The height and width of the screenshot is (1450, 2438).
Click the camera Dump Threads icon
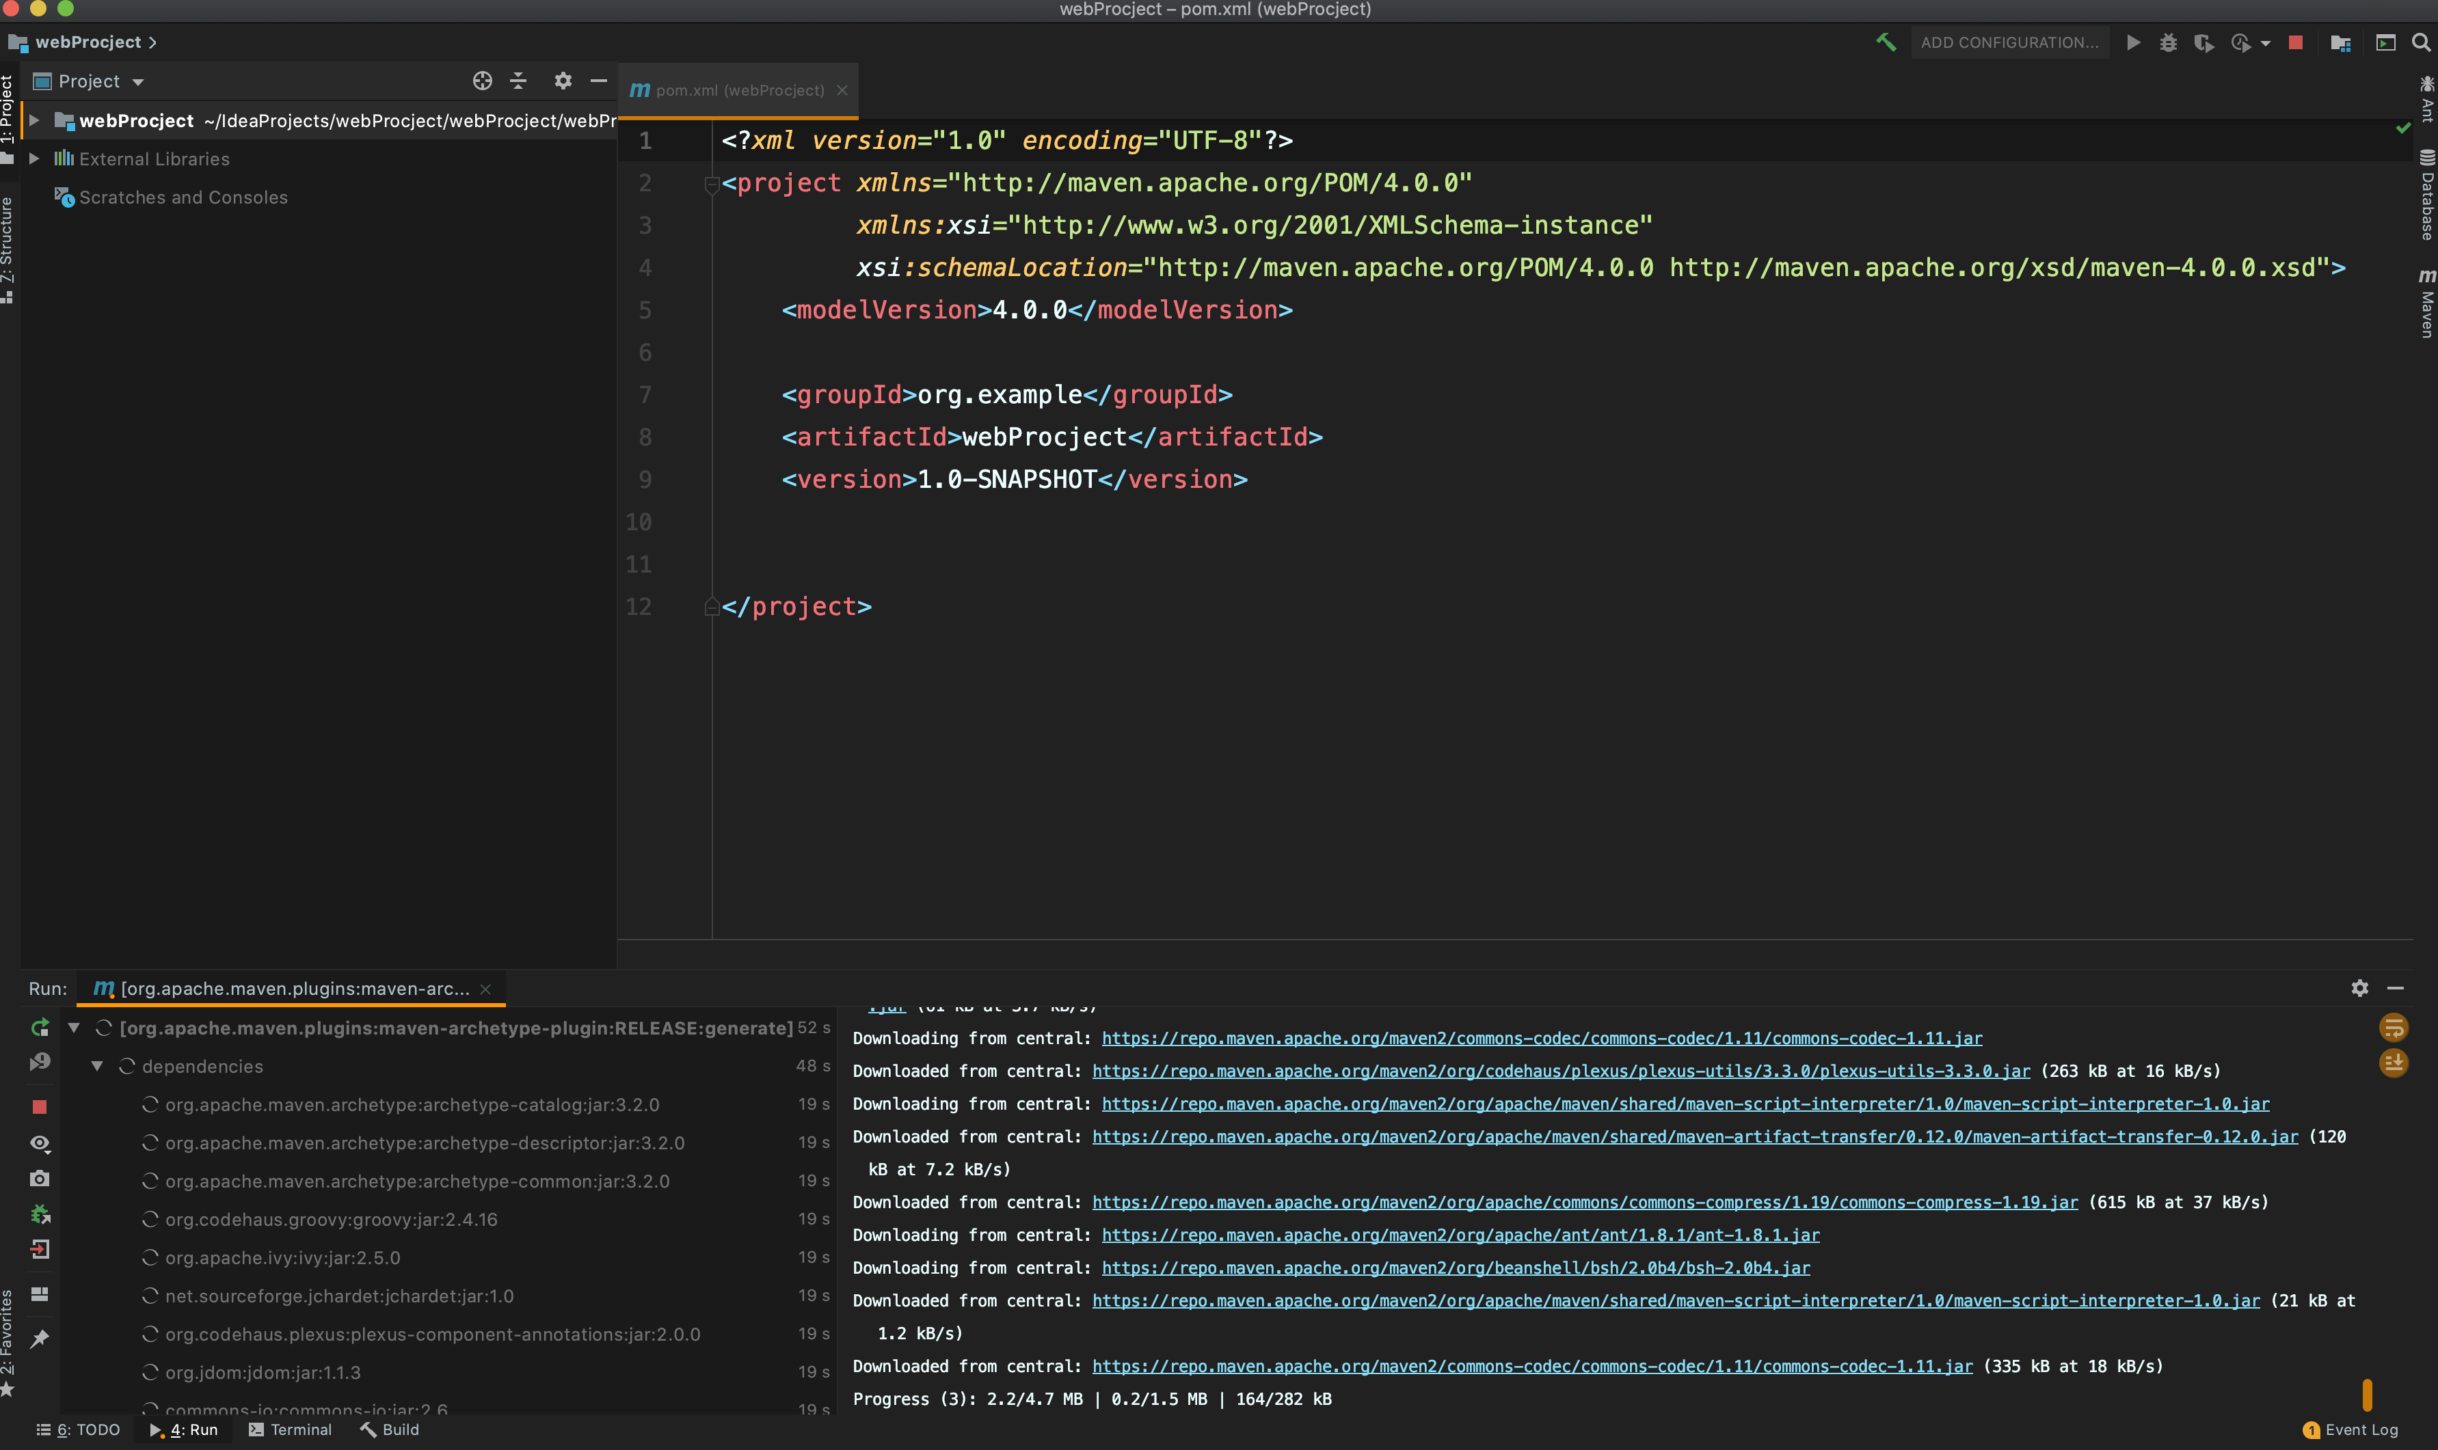[x=40, y=1179]
